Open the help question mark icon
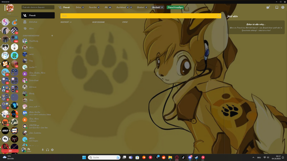Image resolution: width=287 pixels, height=161 pixels. tap(283, 7)
